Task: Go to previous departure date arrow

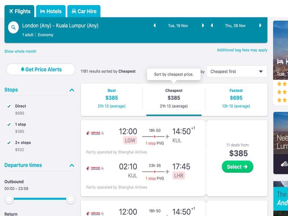Action: point(154,26)
